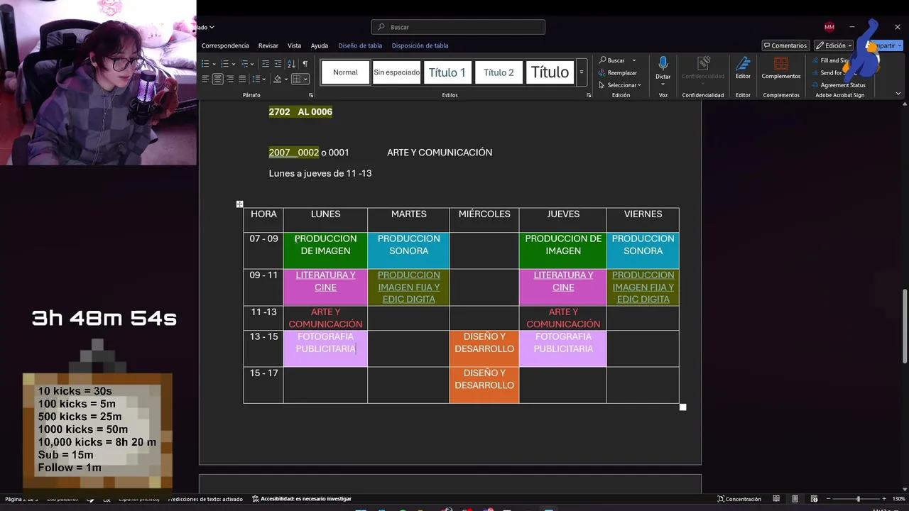This screenshot has width=909, height=511.
Task: Click the numbered list icon
Action: tap(224, 64)
